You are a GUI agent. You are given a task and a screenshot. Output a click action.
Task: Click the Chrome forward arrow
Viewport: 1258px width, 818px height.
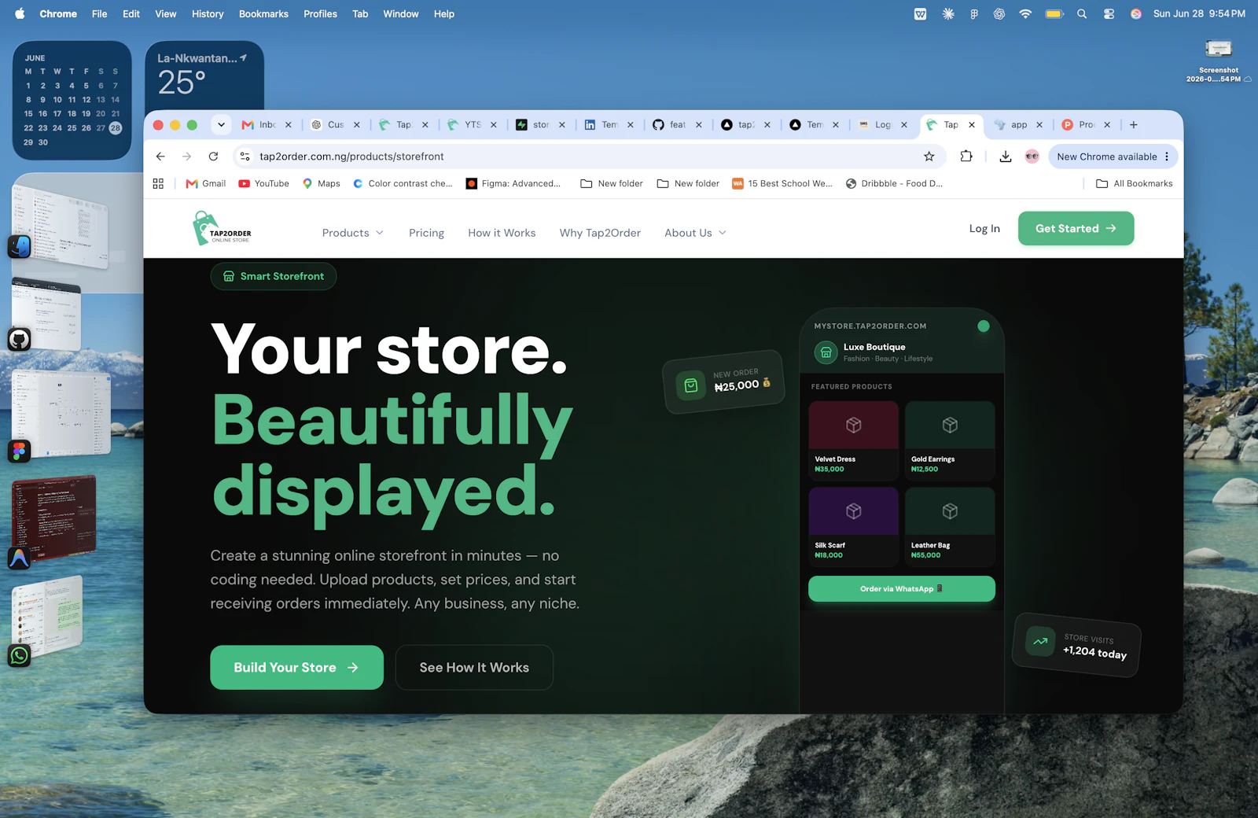coord(186,157)
